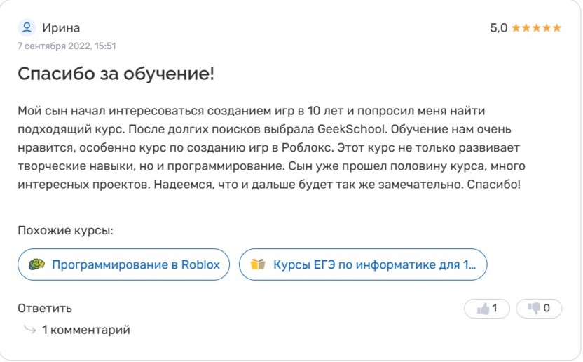Screen dimensions: 583x362
Task: Click the book icon in the ЕГЭ course chip
Action: (x=258, y=264)
